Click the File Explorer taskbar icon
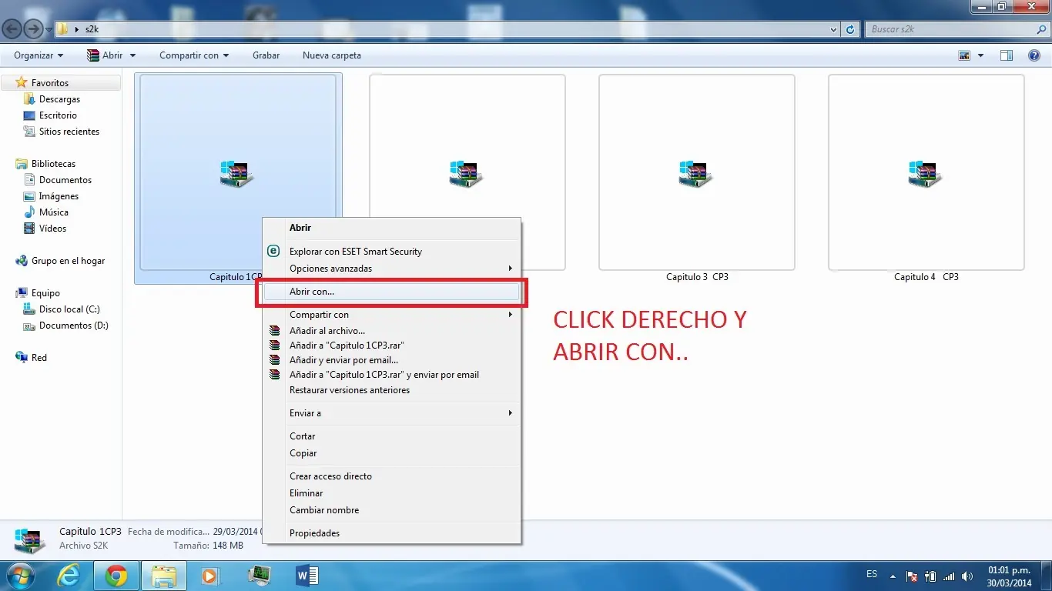1052x591 pixels. (x=164, y=576)
